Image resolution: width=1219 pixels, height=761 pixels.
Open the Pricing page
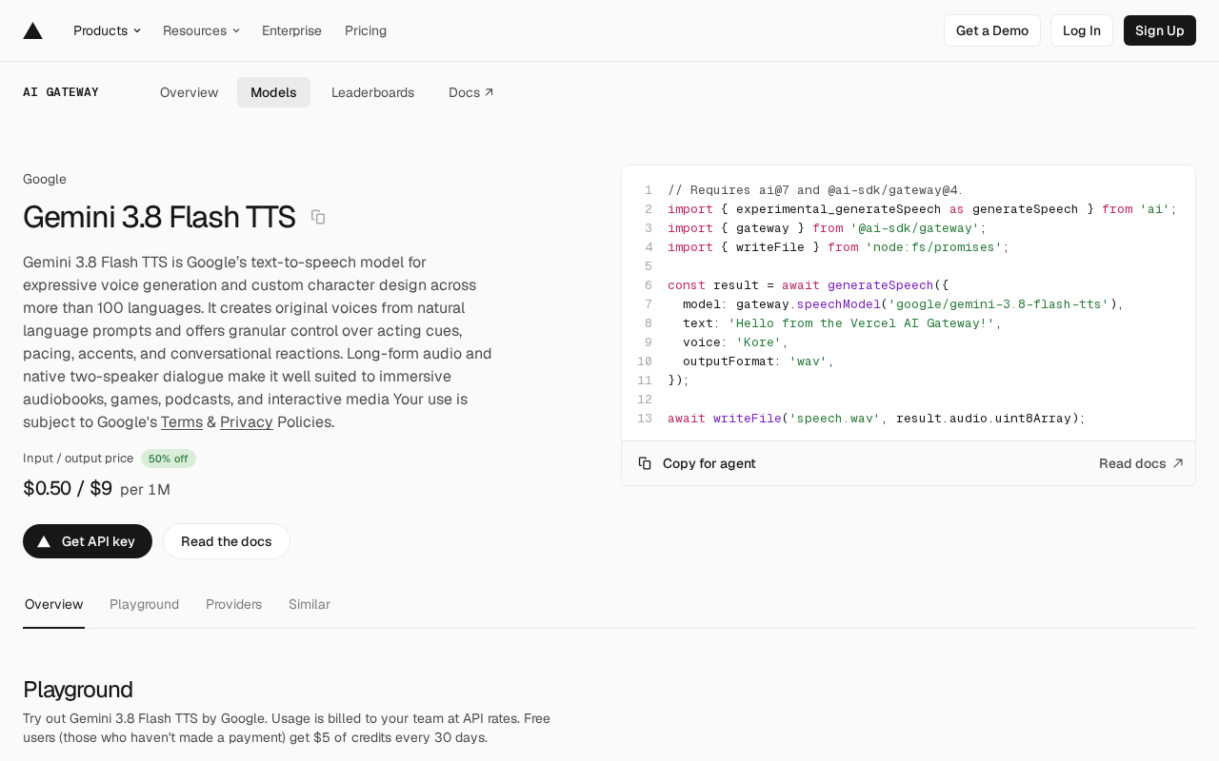[366, 30]
